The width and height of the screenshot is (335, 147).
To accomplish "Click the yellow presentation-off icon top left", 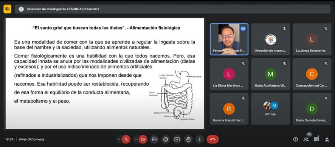I will [x=8, y=9].
